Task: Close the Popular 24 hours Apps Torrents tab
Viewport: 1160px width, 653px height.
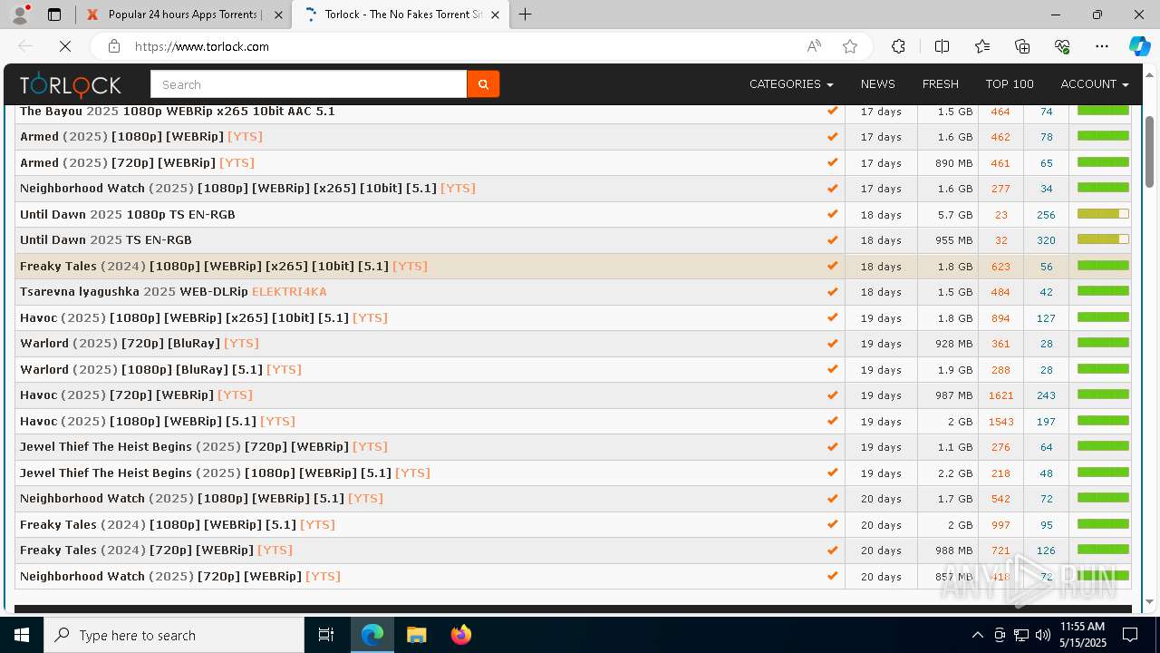Action: point(278,15)
